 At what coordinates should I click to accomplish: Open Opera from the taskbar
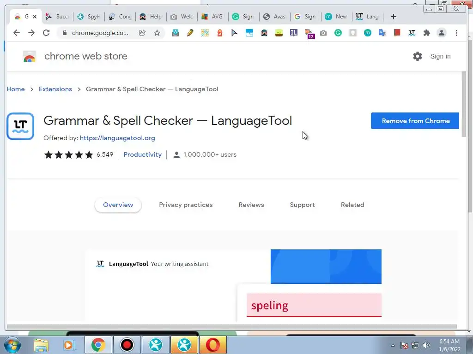click(212, 345)
